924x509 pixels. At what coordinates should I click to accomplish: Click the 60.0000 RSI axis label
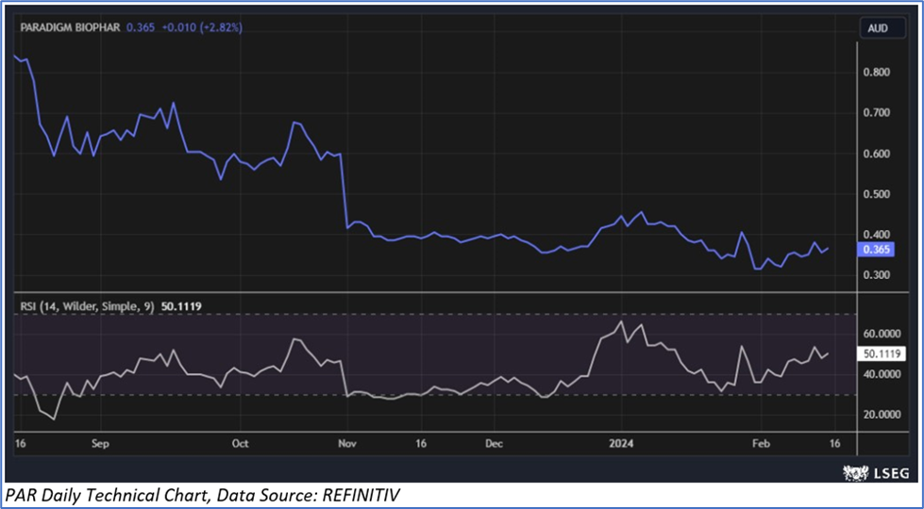[x=882, y=334]
